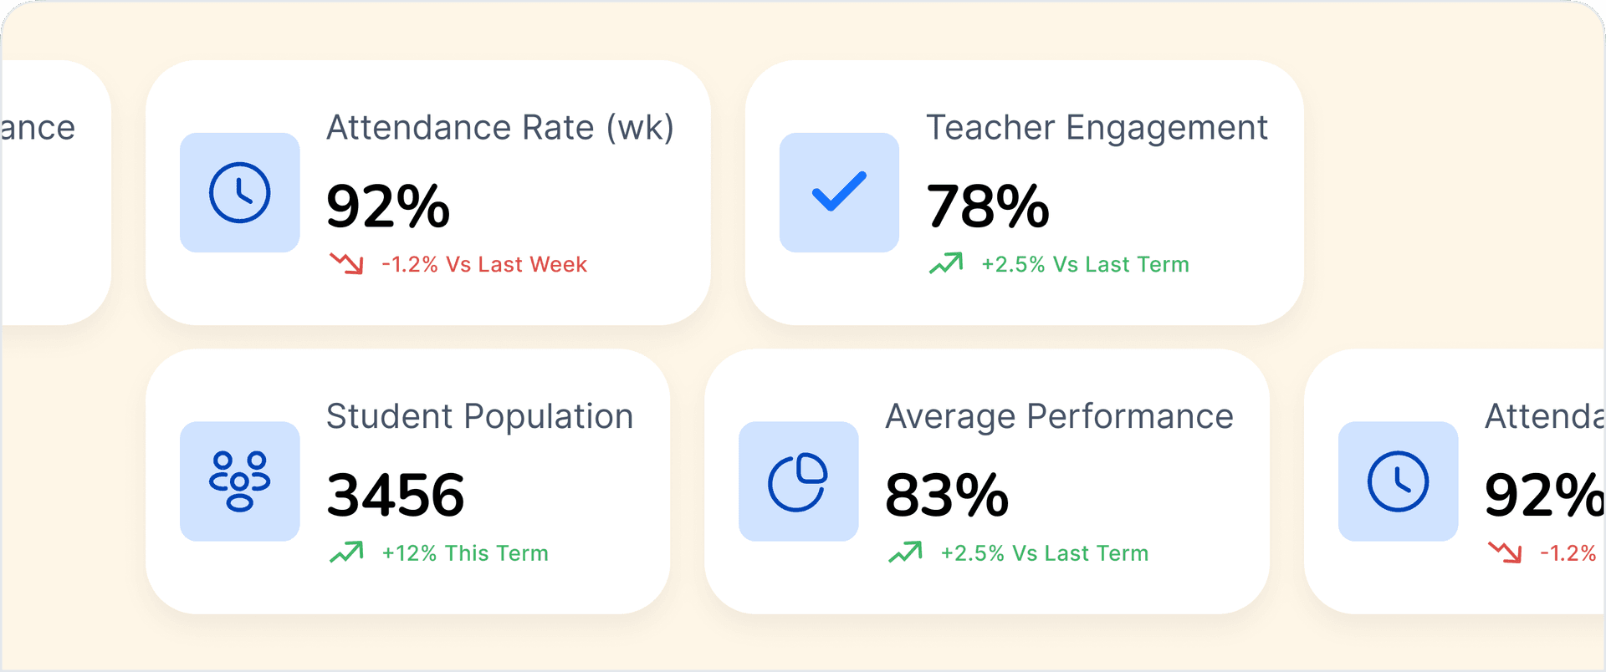Click the green upward trend arrow under 78%
The image size is (1606, 672).
point(946,264)
